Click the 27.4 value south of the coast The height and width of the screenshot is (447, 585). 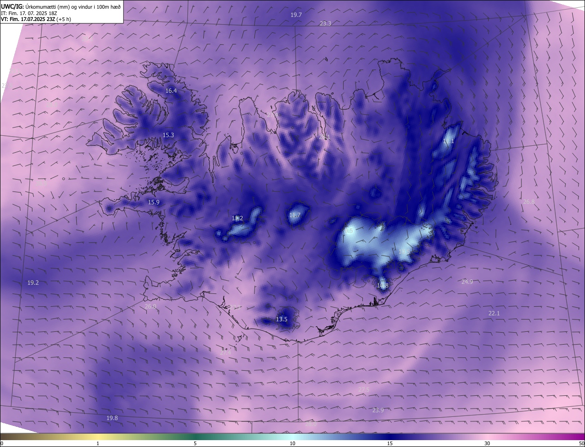pos(226,353)
